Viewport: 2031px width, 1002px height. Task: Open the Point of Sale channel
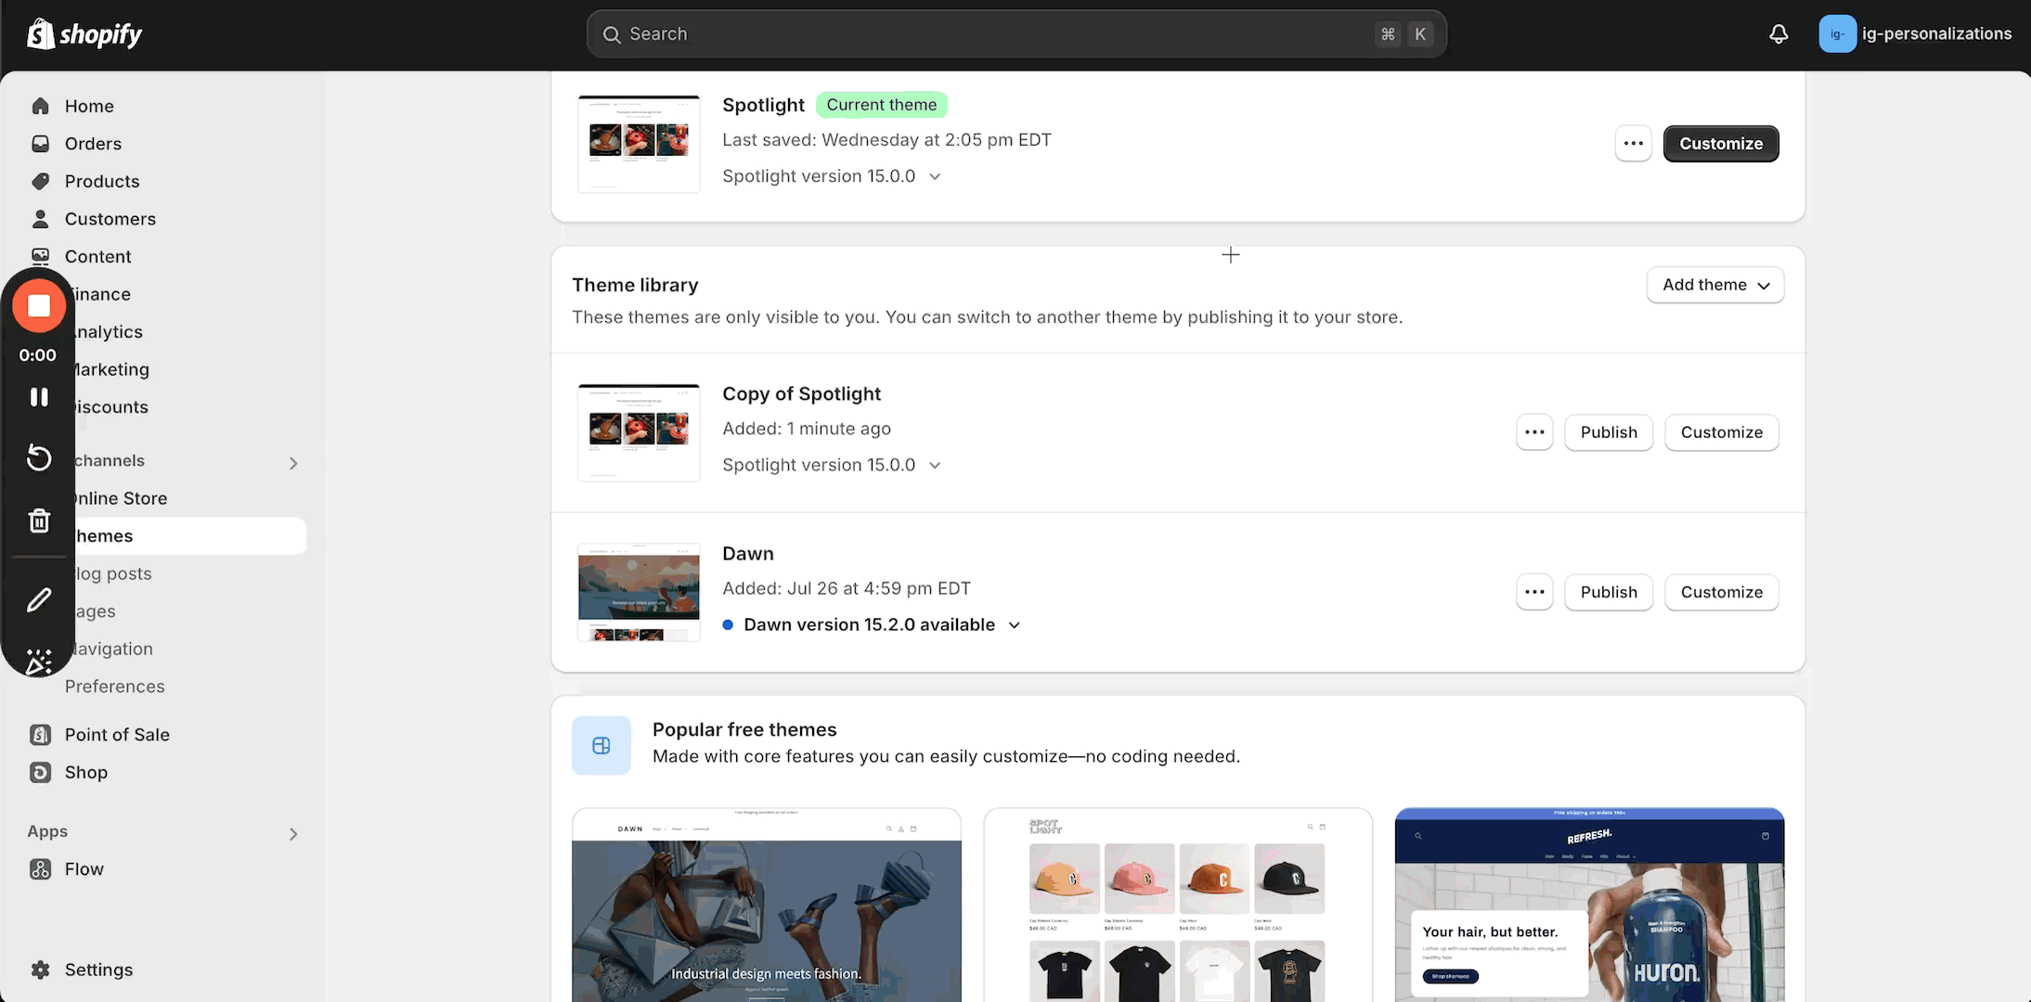pyautogui.click(x=117, y=735)
